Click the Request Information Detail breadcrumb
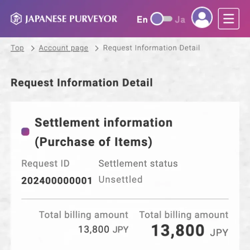The image size is (250, 250). coord(151,48)
